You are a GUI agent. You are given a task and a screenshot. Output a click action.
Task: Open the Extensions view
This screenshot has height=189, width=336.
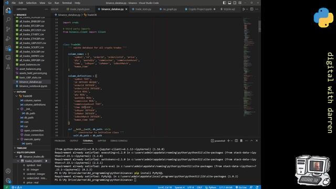[8, 48]
